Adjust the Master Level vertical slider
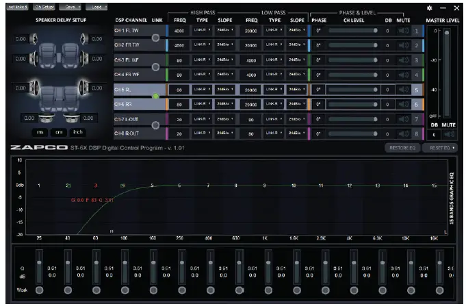This screenshot has width=466, height=306. [447, 73]
